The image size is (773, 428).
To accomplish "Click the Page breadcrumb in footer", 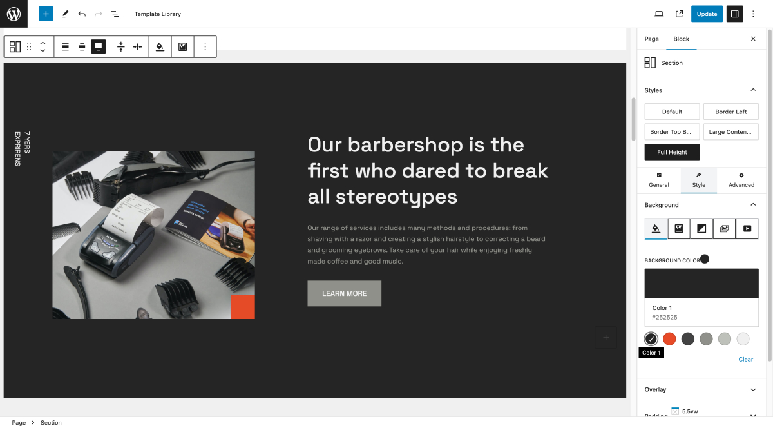I will (19, 423).
